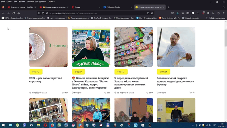Viewport: 227px width, 128px height.
Task: Open a new tab with plus button
Action: click(169, 7)
